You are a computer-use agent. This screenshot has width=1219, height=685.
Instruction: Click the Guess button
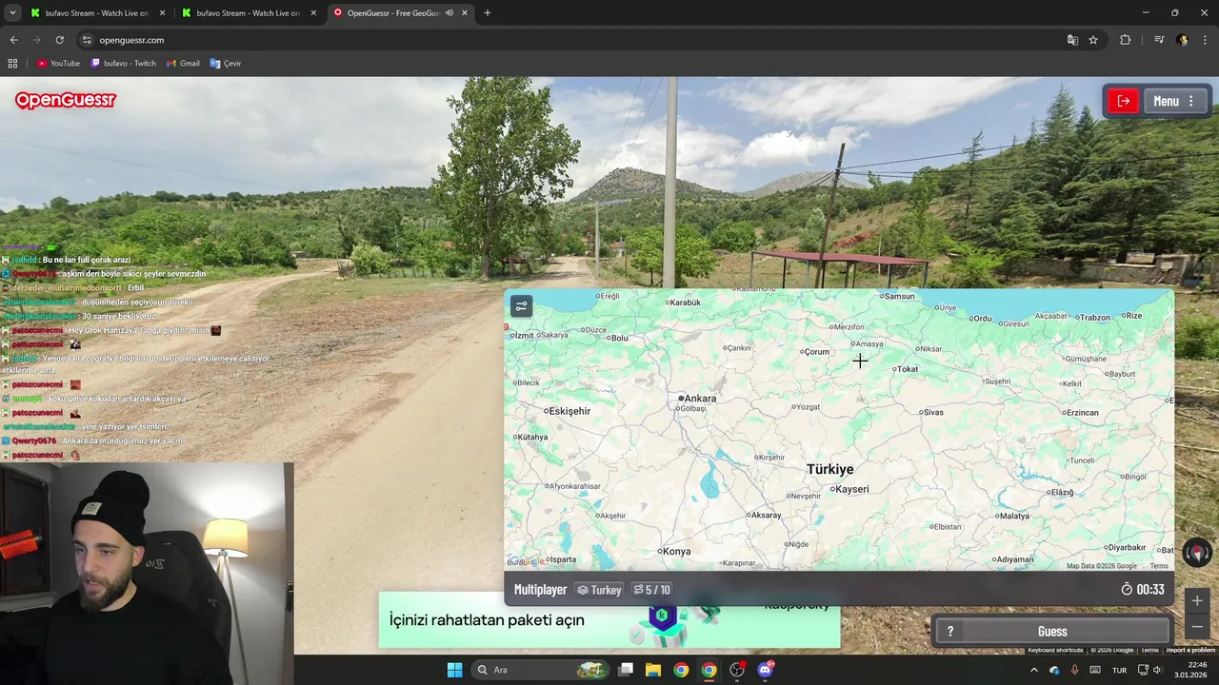(1052, 631)
